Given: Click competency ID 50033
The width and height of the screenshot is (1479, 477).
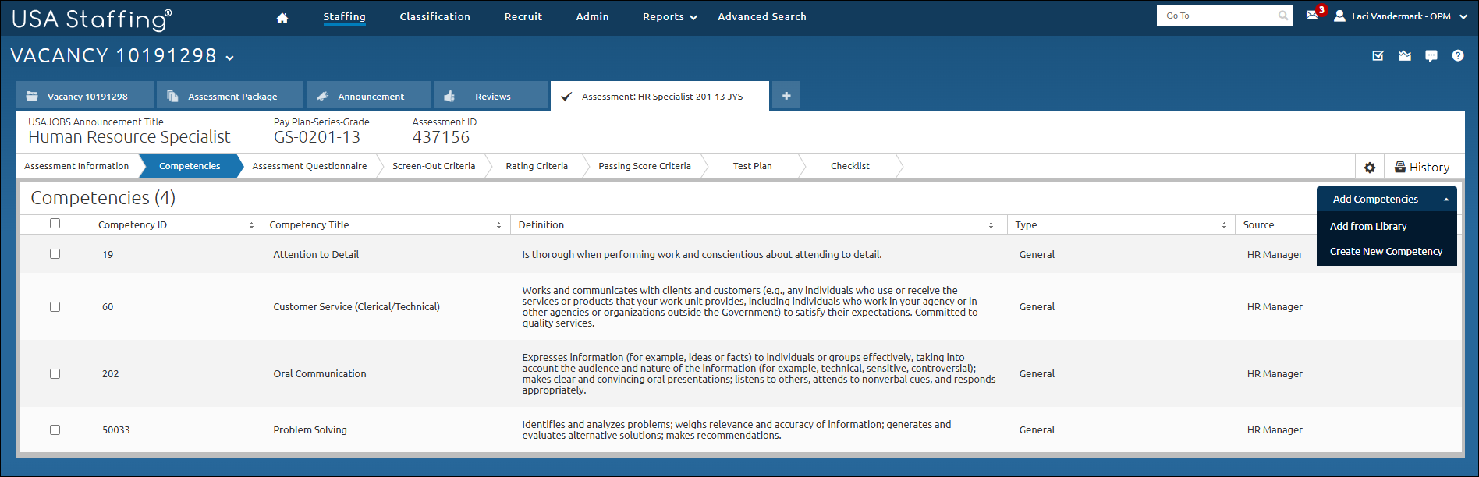Looking at the screenshot, I should [x=116, y=430].
